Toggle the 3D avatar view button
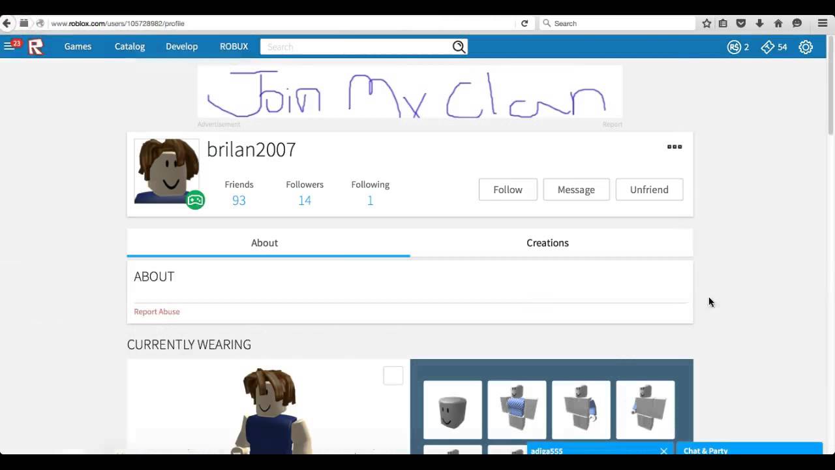835x470 pixels. (x=393, y=375)
